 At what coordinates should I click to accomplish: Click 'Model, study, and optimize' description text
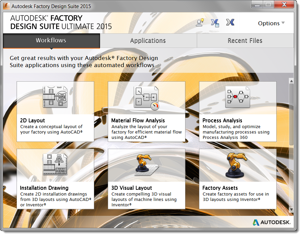pyautogui.click(x=236, y=132)
